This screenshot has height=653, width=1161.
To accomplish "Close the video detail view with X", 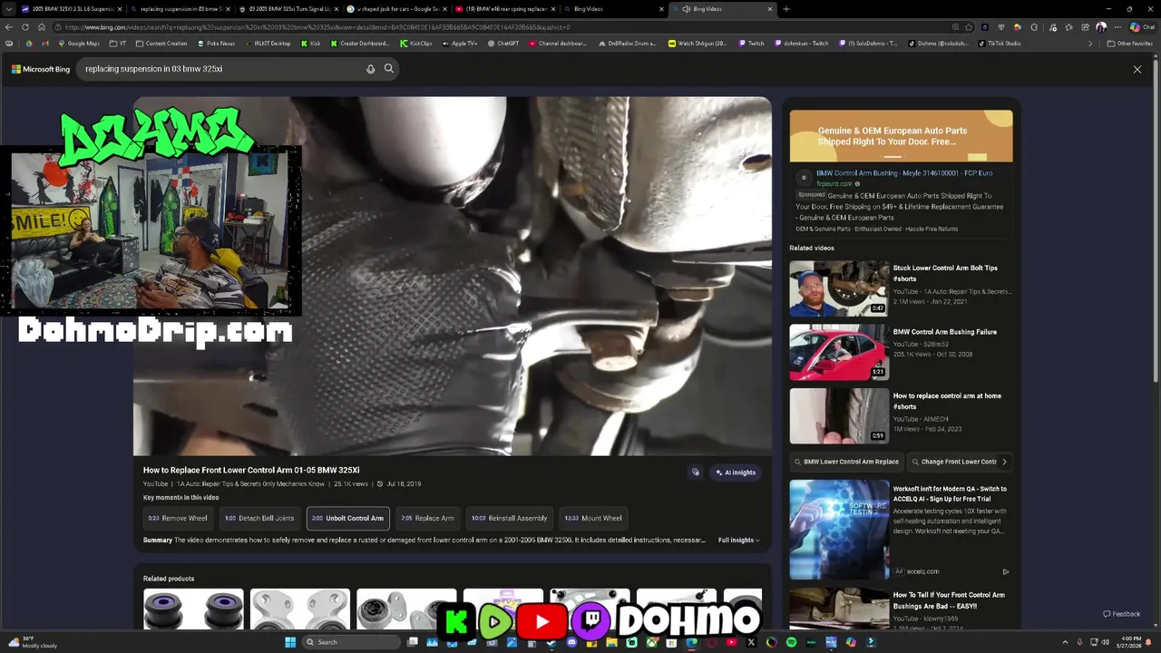I will 1137,69.
